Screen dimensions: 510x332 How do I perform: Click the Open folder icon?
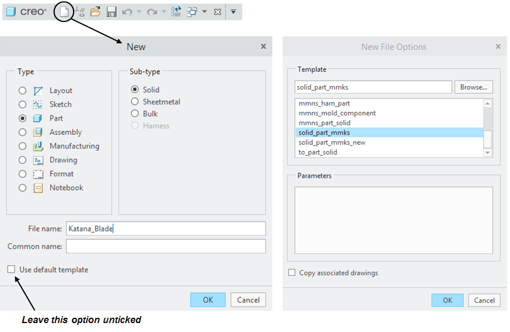pyautogui.click(x=95, y=11)
